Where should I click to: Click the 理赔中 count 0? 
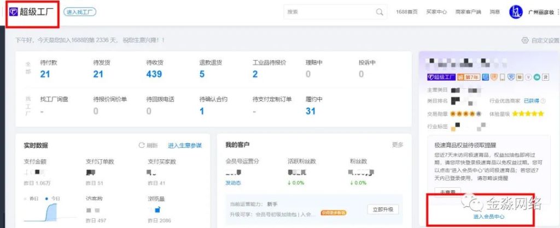(x=308, y=74)
